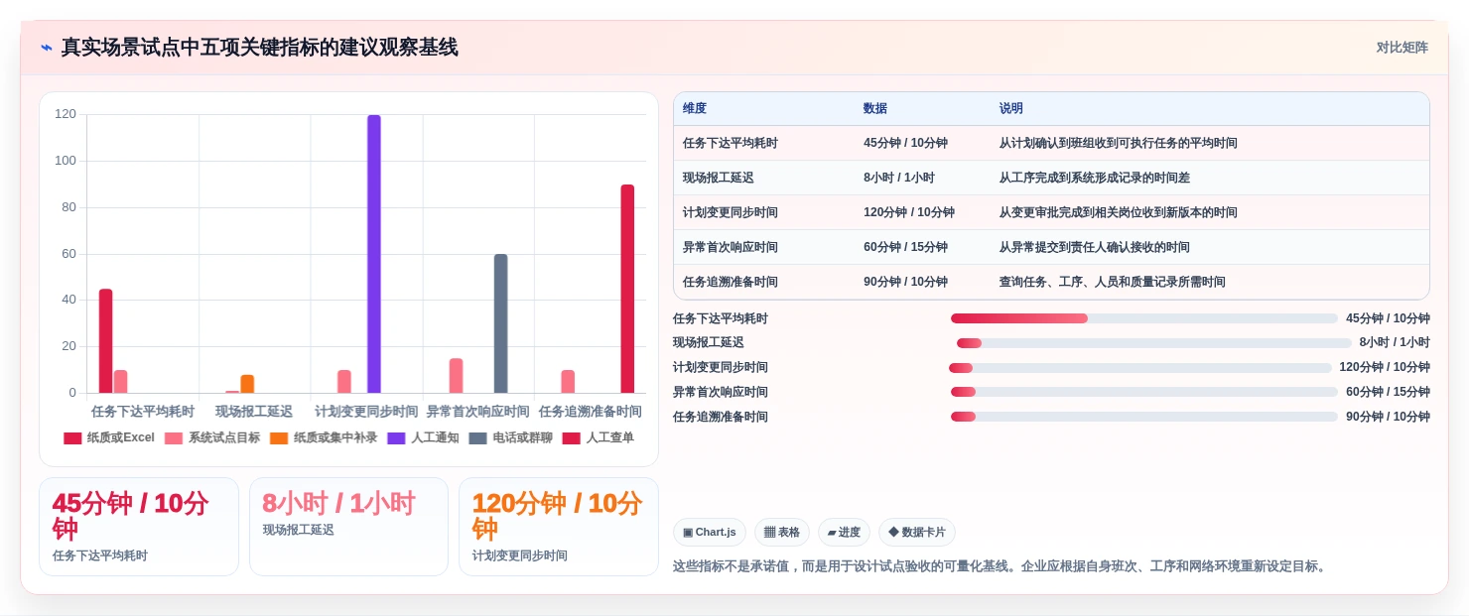Screen dimensions: 1469x616
Task: Click the 进度 tag chip
Action: pos(844,532)
